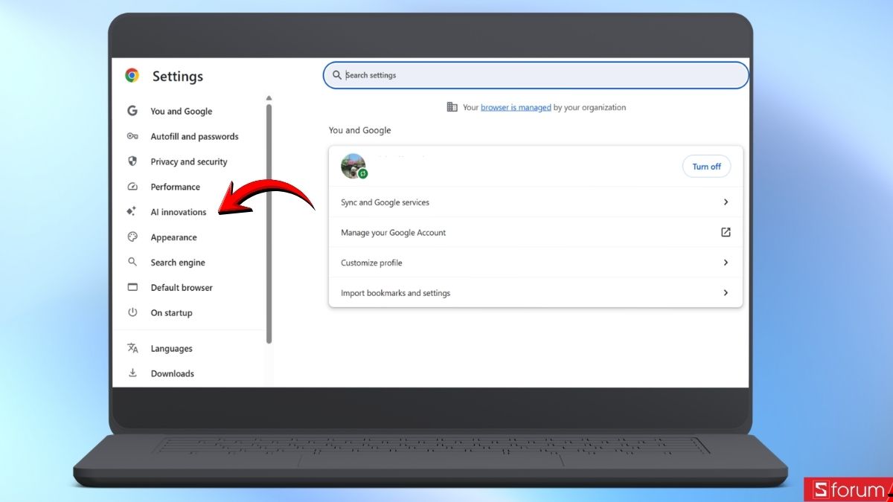Image resolution: width=893 pixels, height=502 pixels.
Task: Click the speedometer icon for Performance
Action: 132,187
